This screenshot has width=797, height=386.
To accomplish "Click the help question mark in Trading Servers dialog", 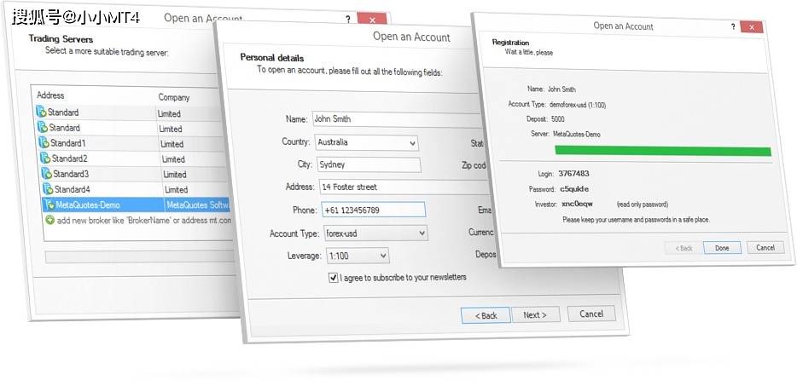I will click(347, 19).
